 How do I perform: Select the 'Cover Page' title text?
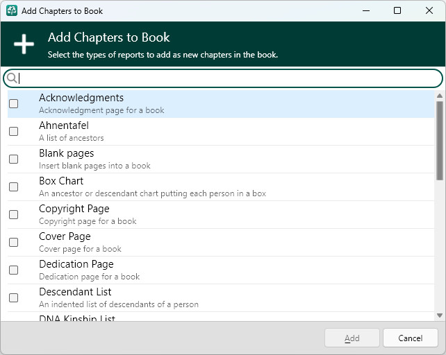(x=65, y=236)
